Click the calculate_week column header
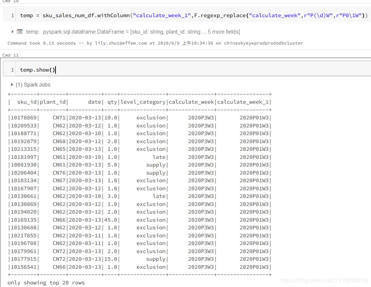The width and height of the screenshot is (371, 287). [191, 102]
